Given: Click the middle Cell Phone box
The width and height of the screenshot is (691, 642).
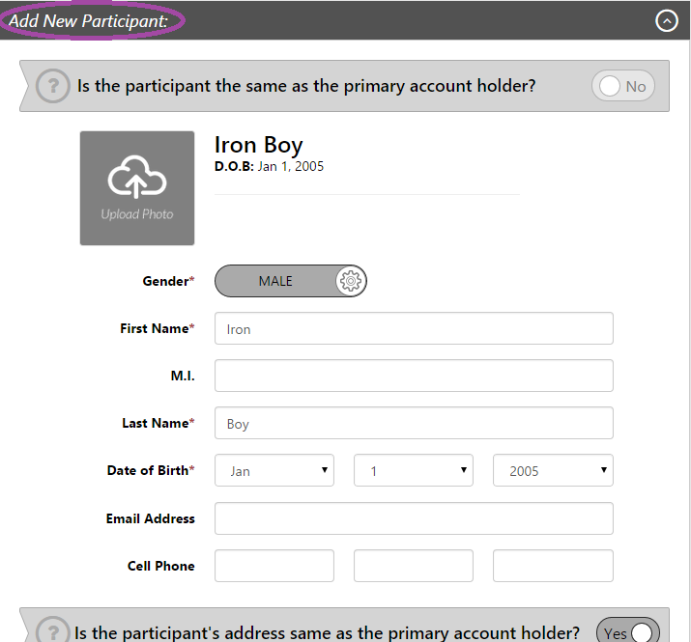Looking at the screenshot, I should click(414, 566).
